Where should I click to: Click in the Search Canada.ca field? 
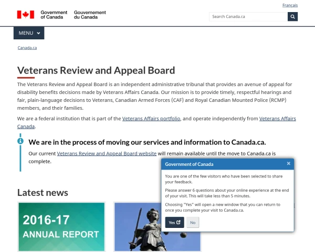248,16
